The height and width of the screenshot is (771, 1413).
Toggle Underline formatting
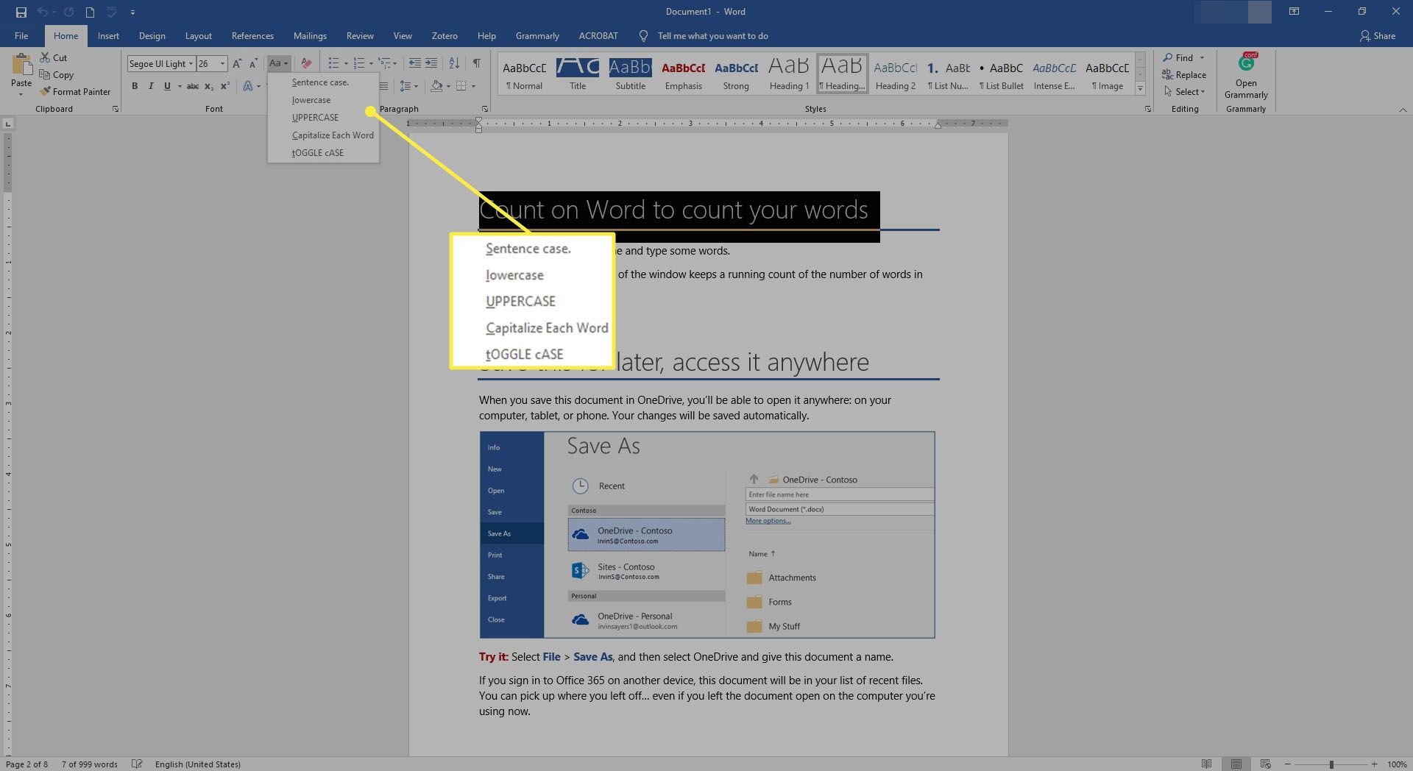pyautogui.click(x=167, y=86)
